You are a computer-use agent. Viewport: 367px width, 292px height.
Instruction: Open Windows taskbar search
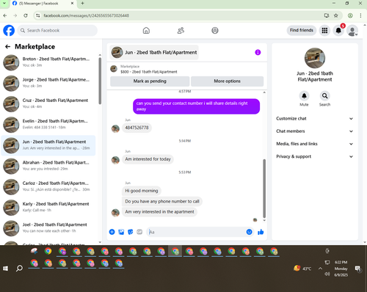19,269
